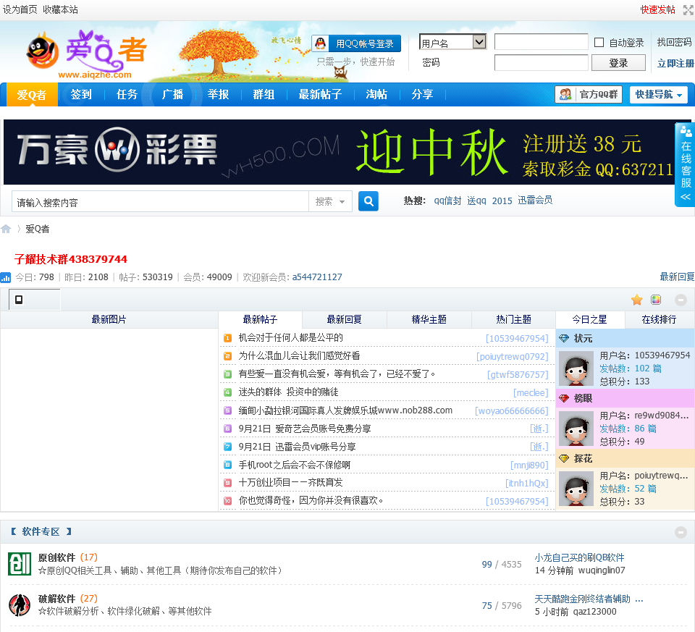The image size is (695, 632).
Task: Click the 原创软件 forum icon
Action: (x=20, y=564)
